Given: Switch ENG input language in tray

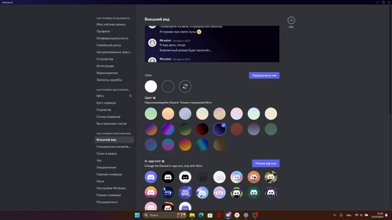Looking at the screenshot, I should (349, 215).
